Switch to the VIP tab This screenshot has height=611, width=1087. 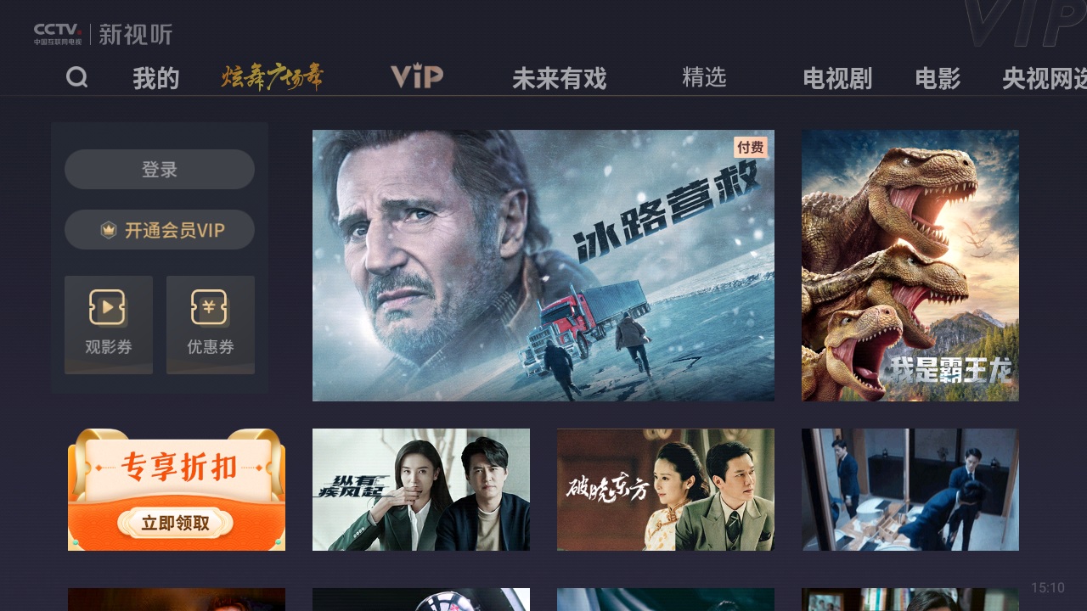tap(417, 77)
